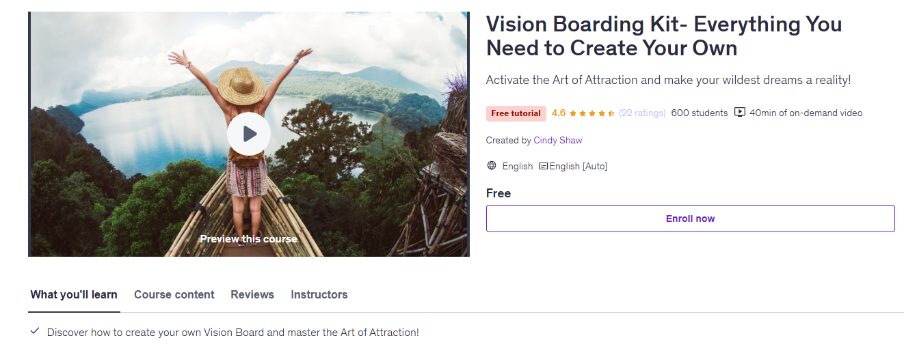Click the Preview this course label

(x=249, y=239)
